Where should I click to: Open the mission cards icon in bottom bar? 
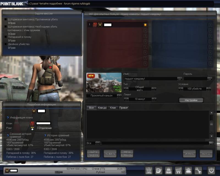click(159, 170)
